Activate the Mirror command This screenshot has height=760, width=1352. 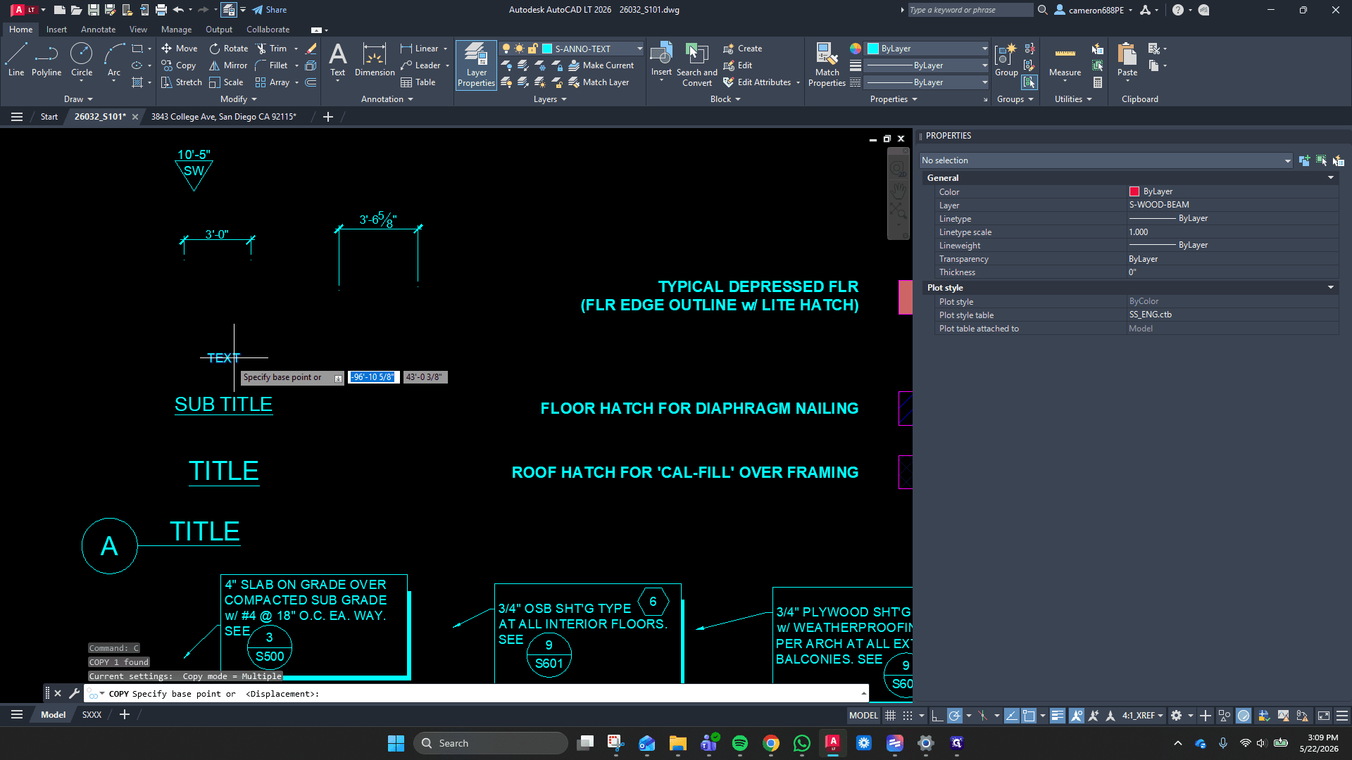pos(229,65)
